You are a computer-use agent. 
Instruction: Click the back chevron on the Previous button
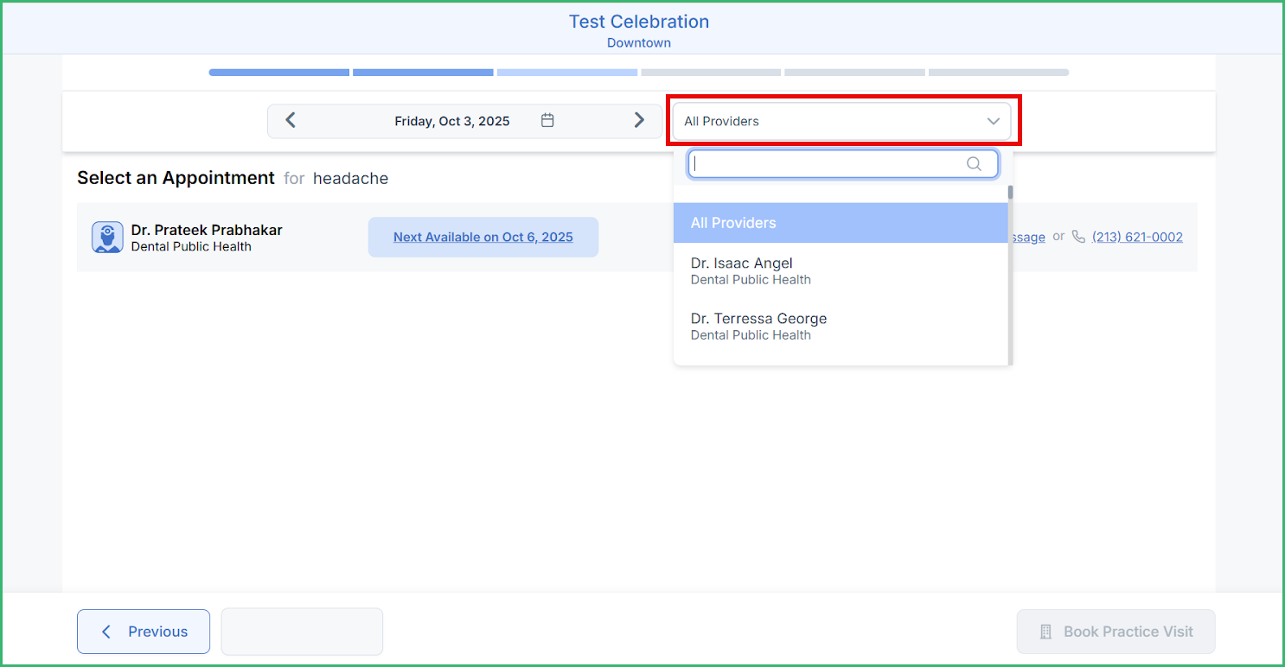click(105, 632)
